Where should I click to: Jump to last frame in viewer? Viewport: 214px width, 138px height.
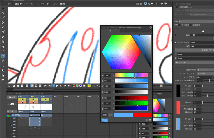click(x=69, y=86)
